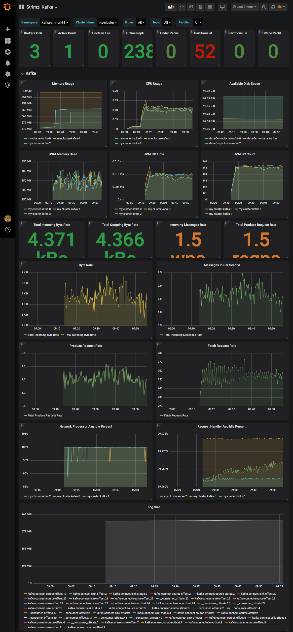
Task: Cycle view mode with monitor icon
Action: (222, 7)
